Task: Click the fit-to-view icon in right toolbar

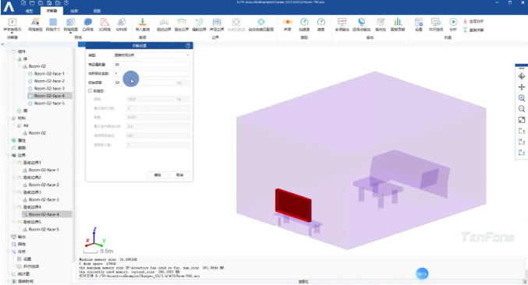Action: point(522,120)
